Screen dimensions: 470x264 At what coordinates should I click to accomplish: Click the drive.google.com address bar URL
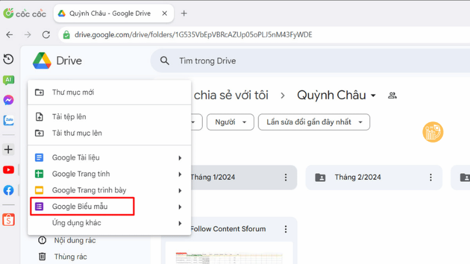[193, 35]
